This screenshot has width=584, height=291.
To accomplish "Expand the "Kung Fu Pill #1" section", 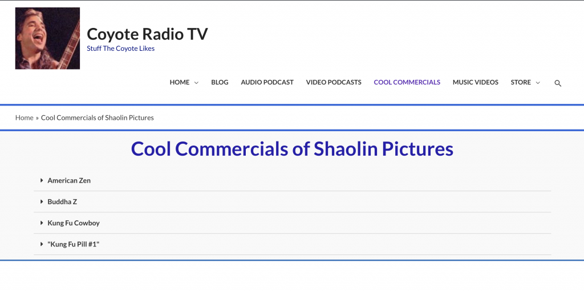I will pyautogui.click(x=293, y=244).
